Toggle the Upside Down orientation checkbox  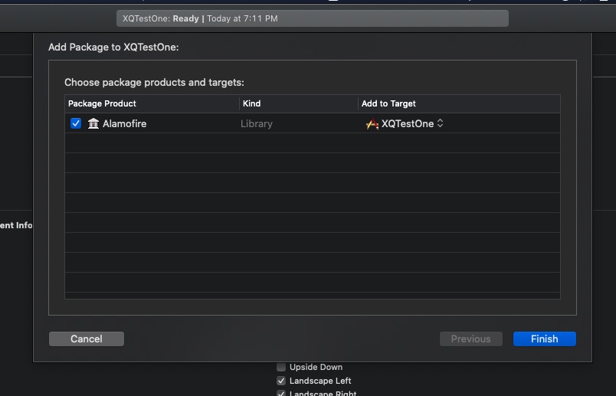pyautogui.click(x=281, y=367)
